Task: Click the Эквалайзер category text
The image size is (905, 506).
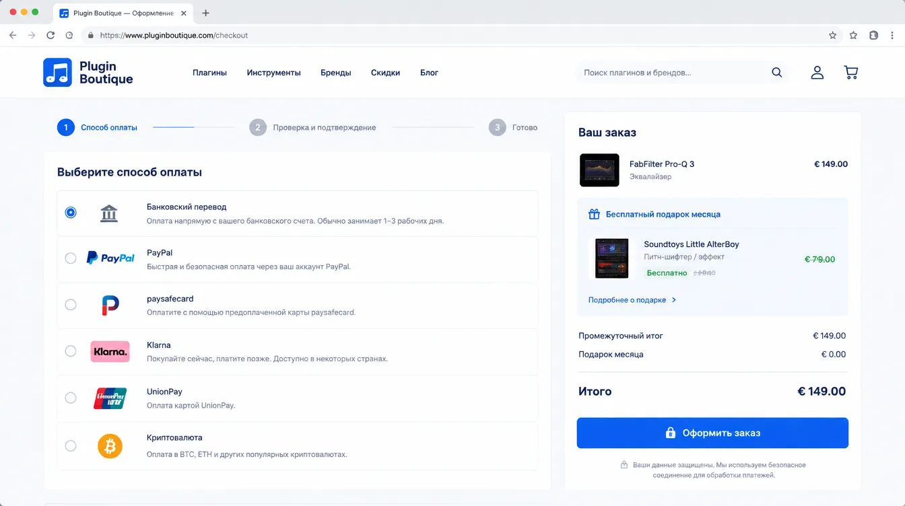Action: [x=650, y=177]
